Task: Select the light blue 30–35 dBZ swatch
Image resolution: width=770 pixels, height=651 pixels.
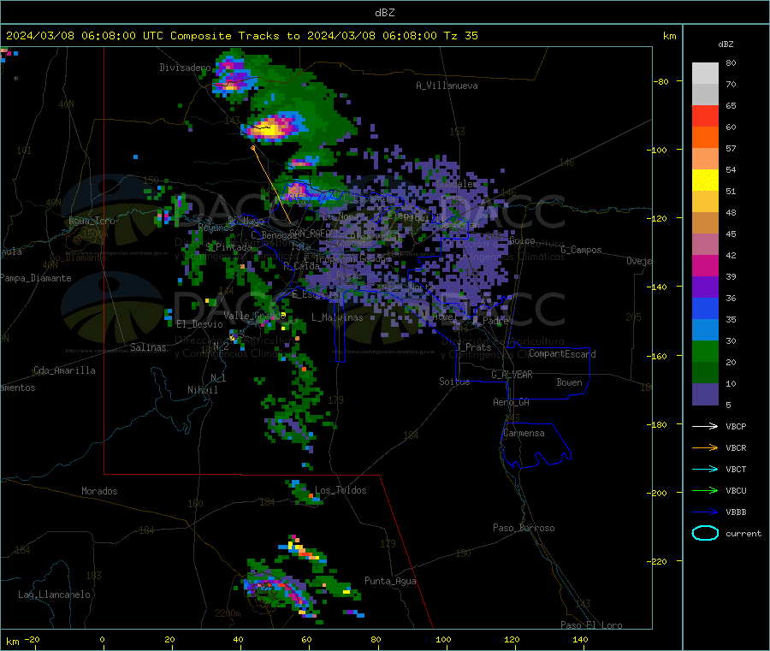Action: [705, 329]
